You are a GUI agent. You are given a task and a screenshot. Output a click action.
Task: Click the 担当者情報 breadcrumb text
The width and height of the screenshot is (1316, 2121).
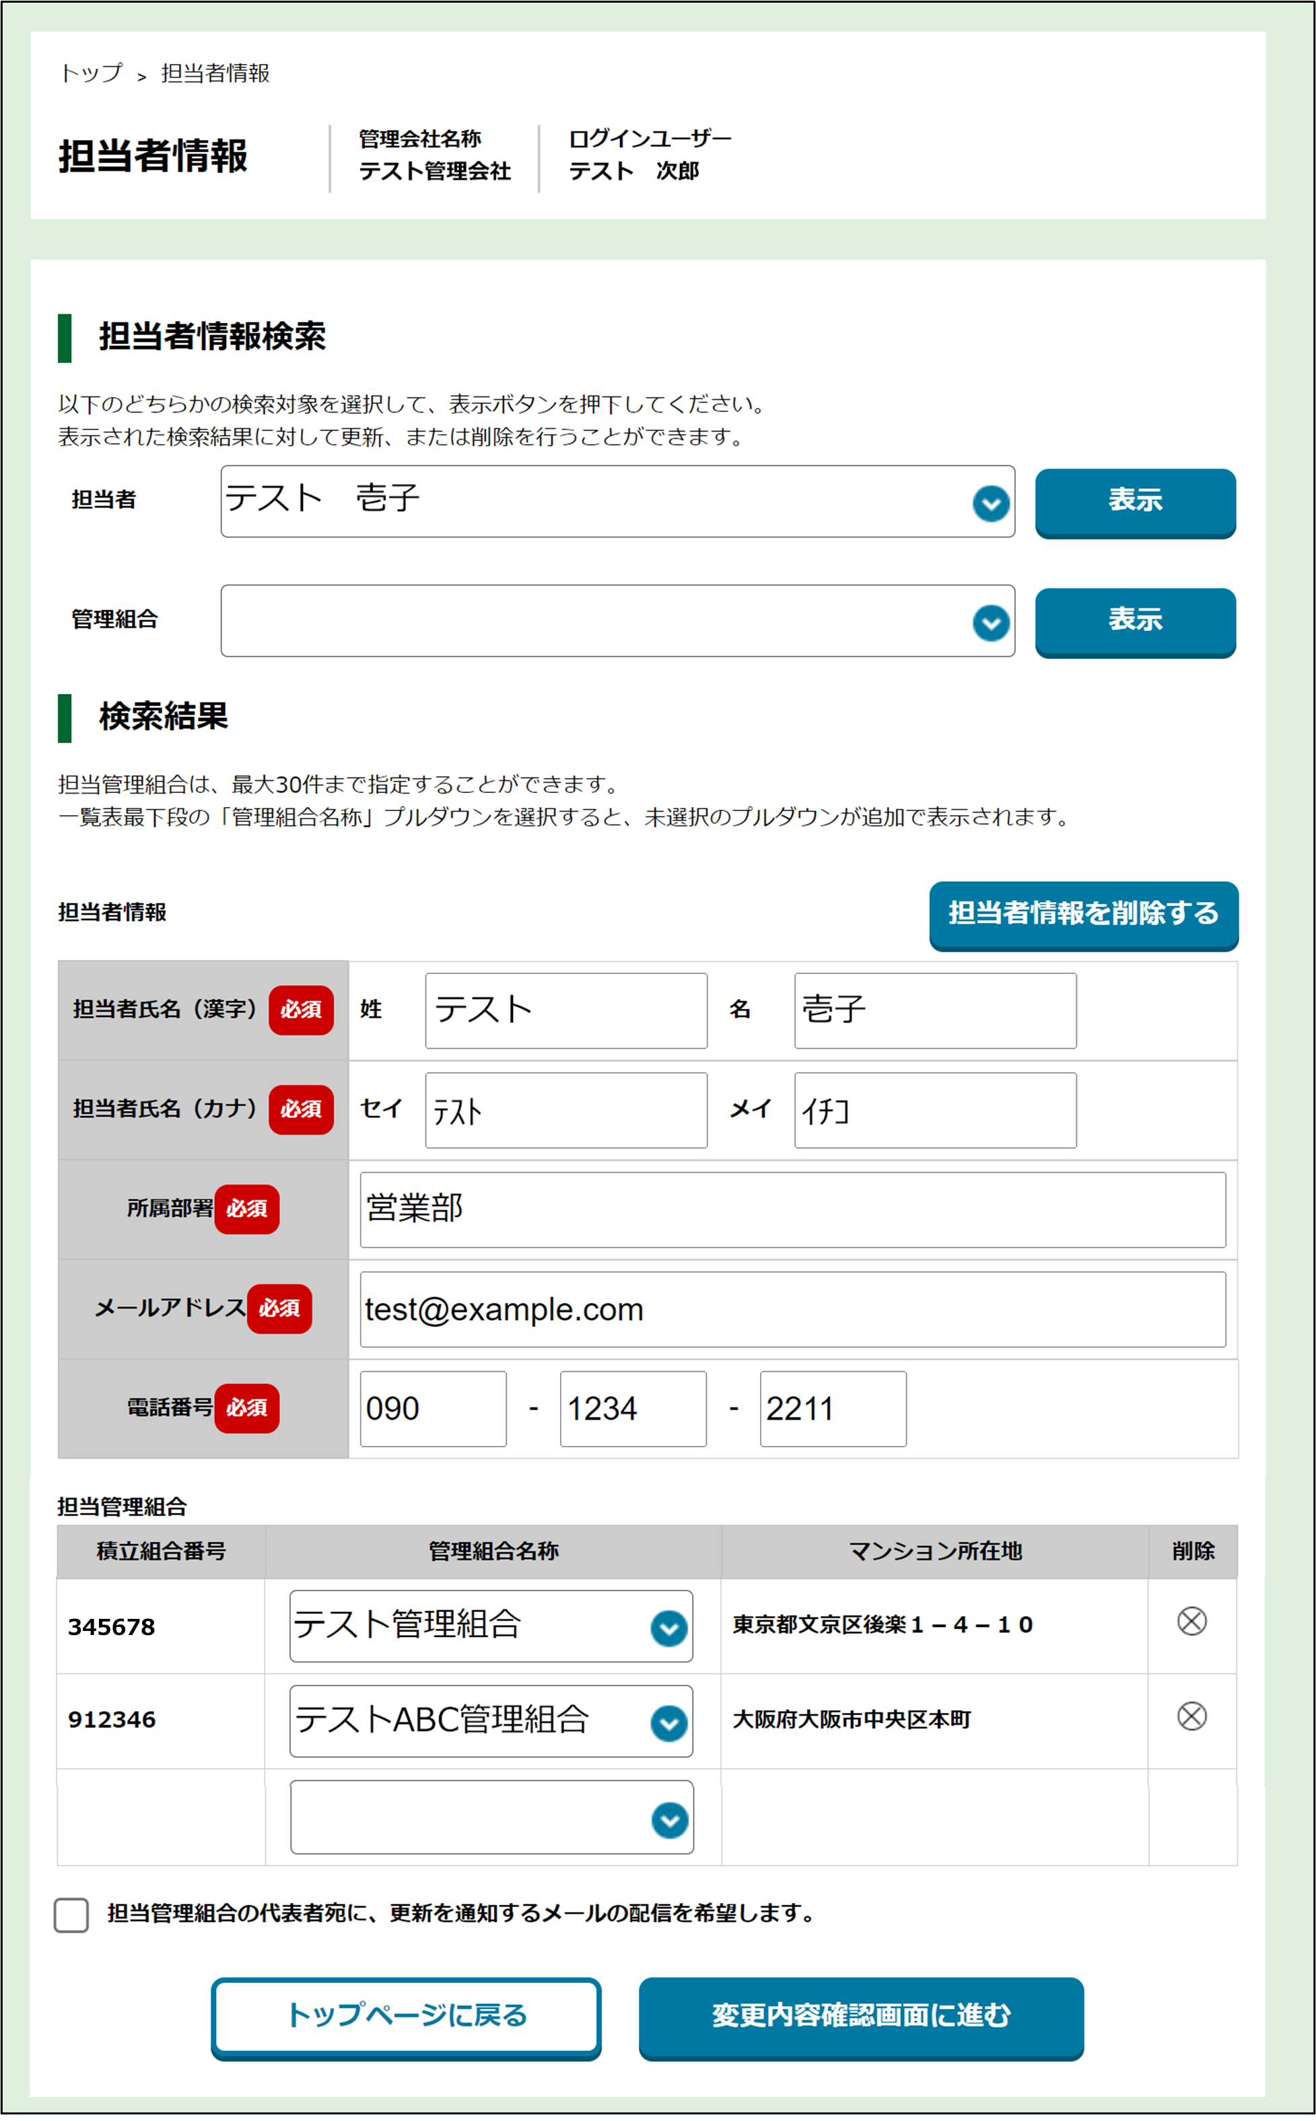pos(215,73)
